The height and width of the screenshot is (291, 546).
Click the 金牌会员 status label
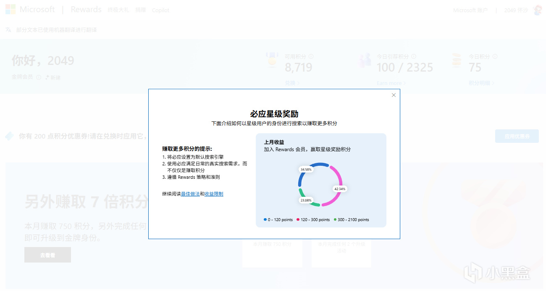(22, 77)
